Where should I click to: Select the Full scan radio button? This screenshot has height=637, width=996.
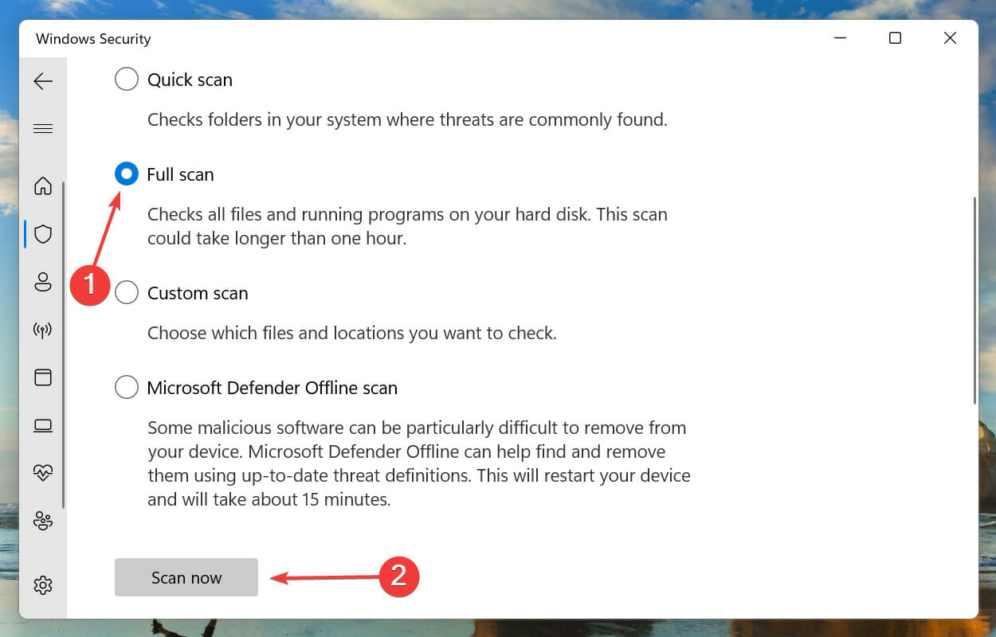(x=127, y=174)
